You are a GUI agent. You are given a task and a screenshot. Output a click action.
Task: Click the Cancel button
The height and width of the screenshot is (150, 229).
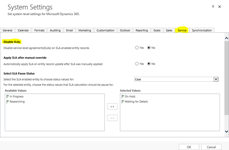click(x=211, y=147)
